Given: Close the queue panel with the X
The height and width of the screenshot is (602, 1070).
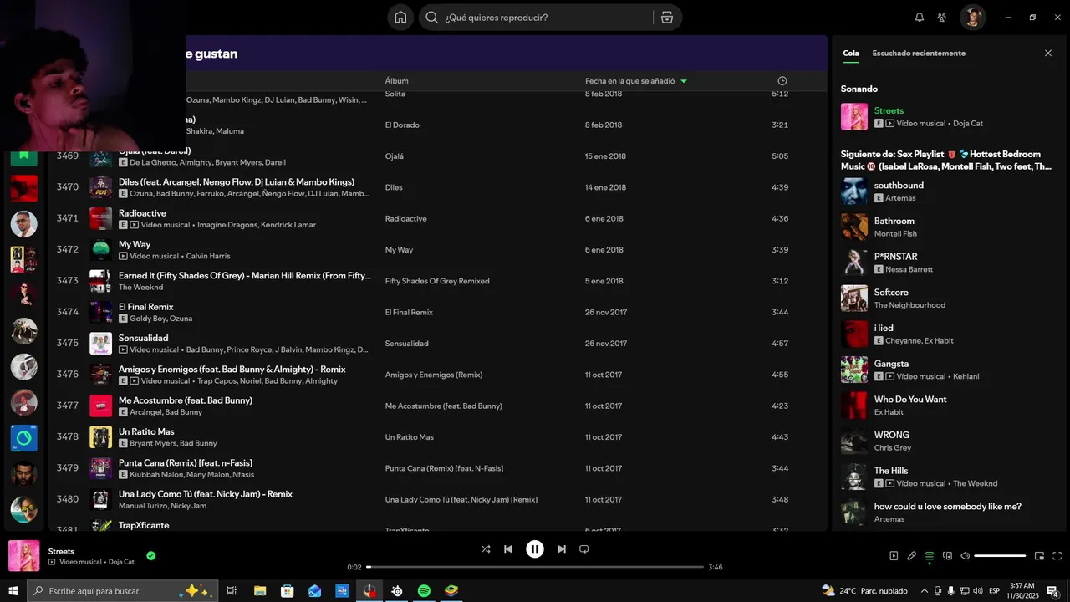Looking at the screenshot, I should [1048, 53].
